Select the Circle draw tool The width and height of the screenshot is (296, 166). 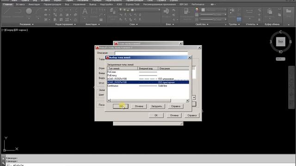(x=29, y=12)
